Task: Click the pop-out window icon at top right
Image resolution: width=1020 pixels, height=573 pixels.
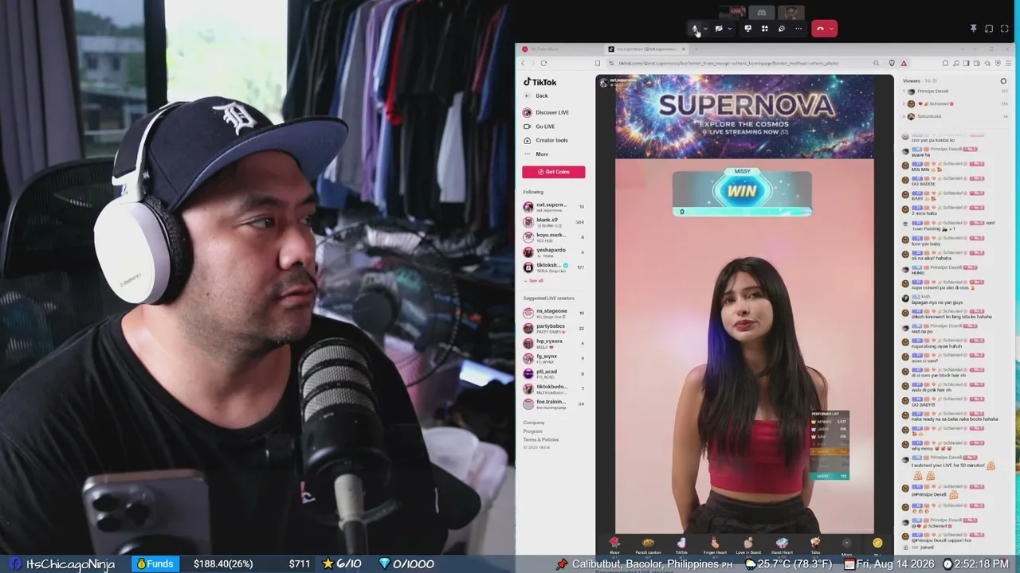Action: tap(989, 29)
